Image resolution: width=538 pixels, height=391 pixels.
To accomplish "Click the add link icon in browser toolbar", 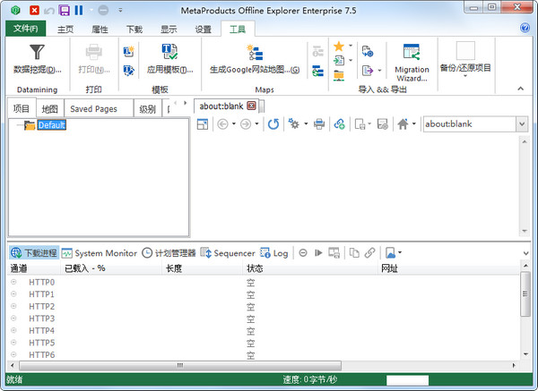I will 339,124.
